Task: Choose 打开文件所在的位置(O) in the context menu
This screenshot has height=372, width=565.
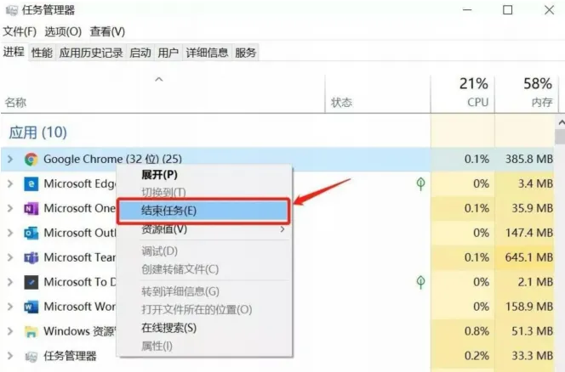Action: coord(205,310)
